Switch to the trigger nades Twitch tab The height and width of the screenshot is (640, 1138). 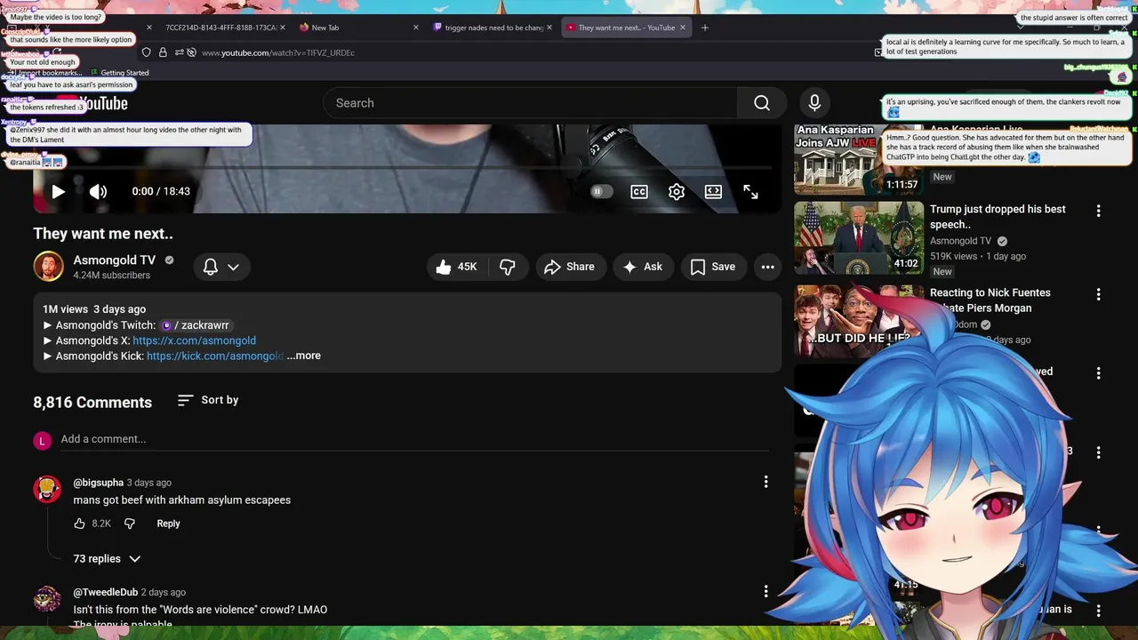[x=493, y=28]
